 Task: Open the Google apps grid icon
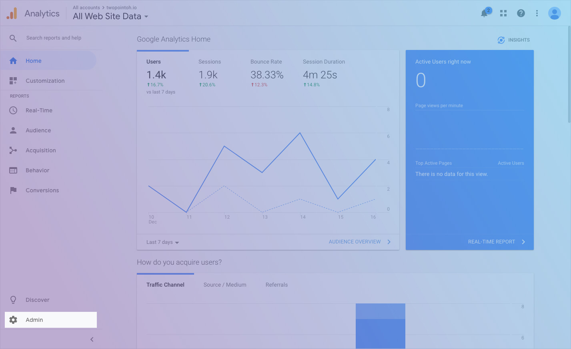point(503,13)
